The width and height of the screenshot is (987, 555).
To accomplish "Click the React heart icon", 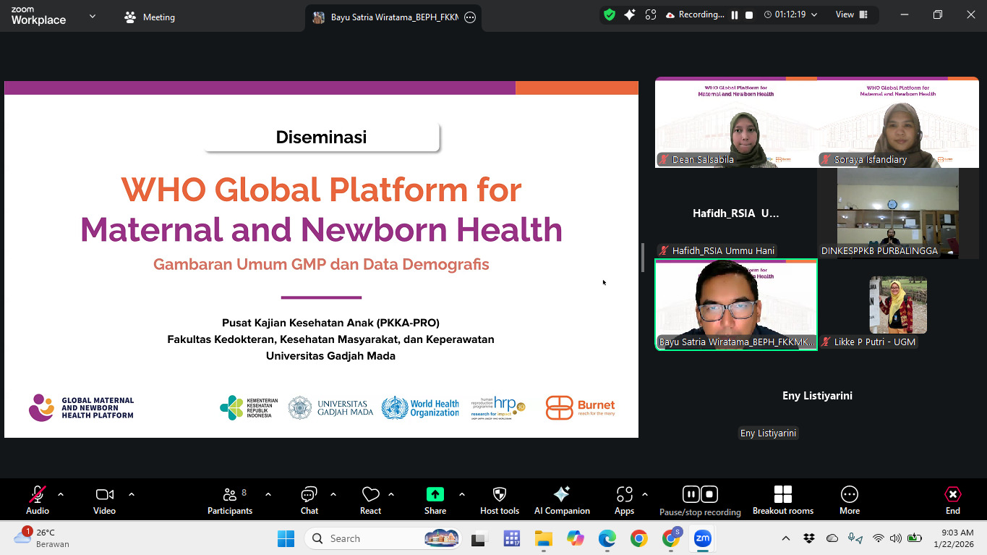I will [370, 499].
